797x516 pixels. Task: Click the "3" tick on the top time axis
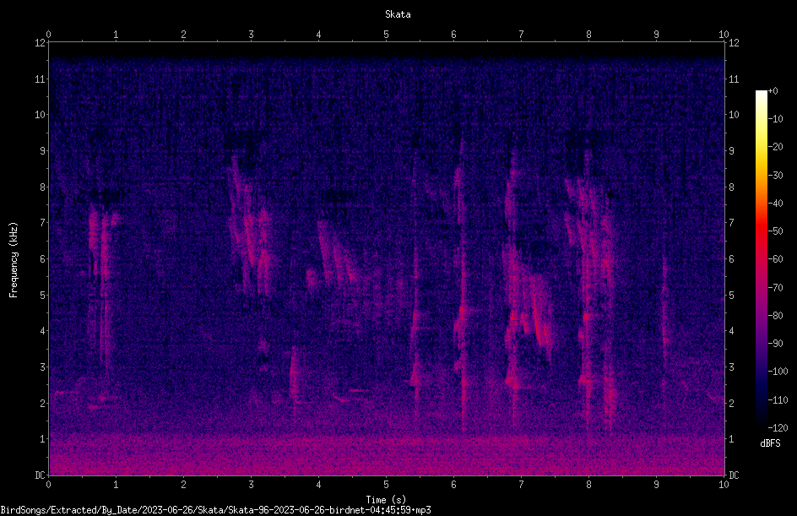[251, 35]
